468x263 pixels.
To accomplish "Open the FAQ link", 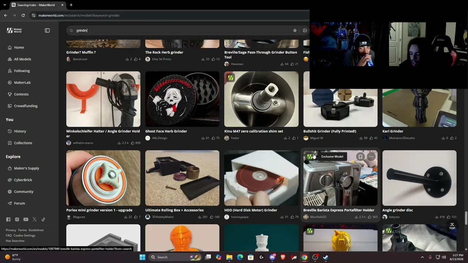I will point(9,236).
